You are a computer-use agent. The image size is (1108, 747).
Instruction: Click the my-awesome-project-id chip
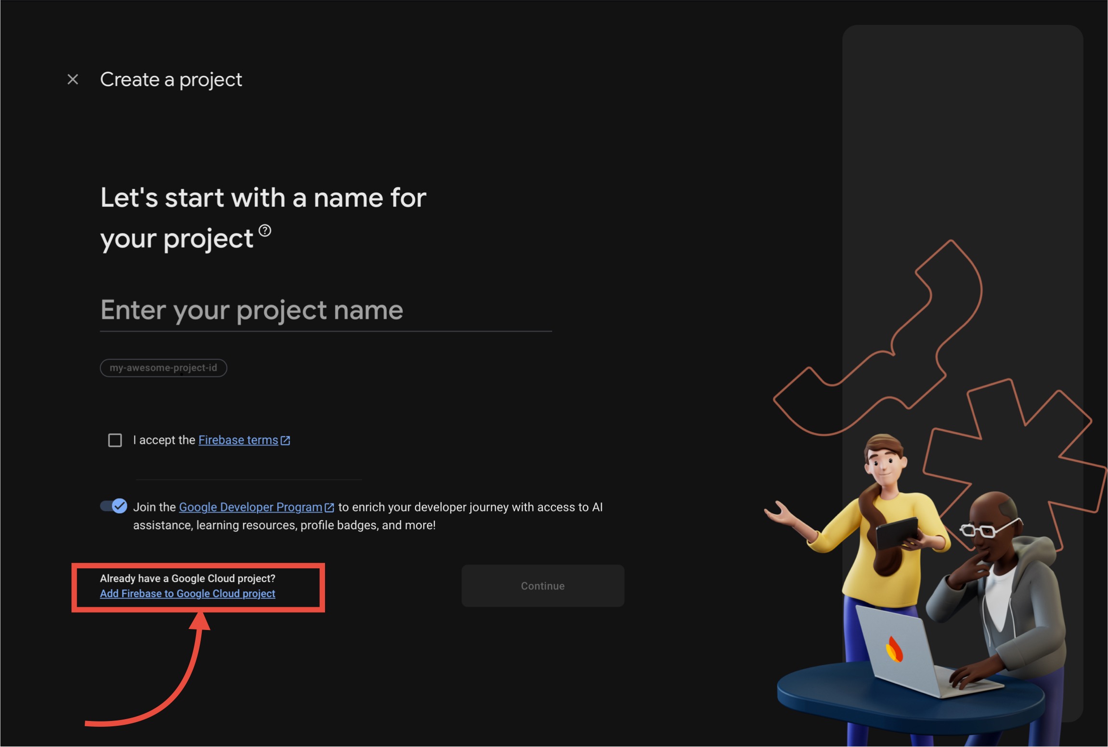(x=163, y=368)
